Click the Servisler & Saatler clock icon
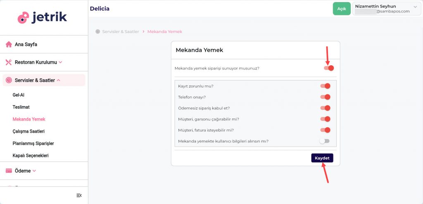This screenshot has height=204, width=423. 9,80
